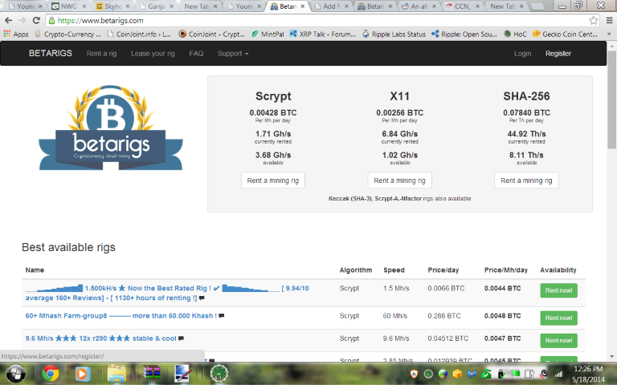
Task: Click the comment icon beside 12x r290 rig
Action: [x=181, y=338]
